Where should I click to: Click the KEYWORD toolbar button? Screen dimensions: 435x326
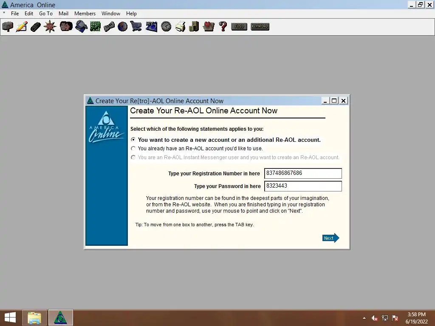260,27
